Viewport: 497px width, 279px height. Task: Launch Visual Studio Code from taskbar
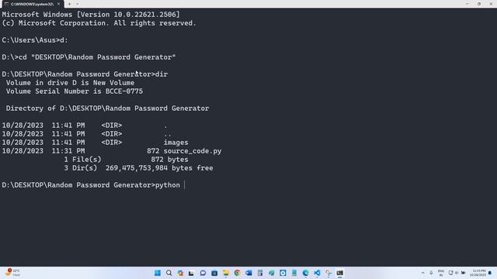tap(317, 273)
